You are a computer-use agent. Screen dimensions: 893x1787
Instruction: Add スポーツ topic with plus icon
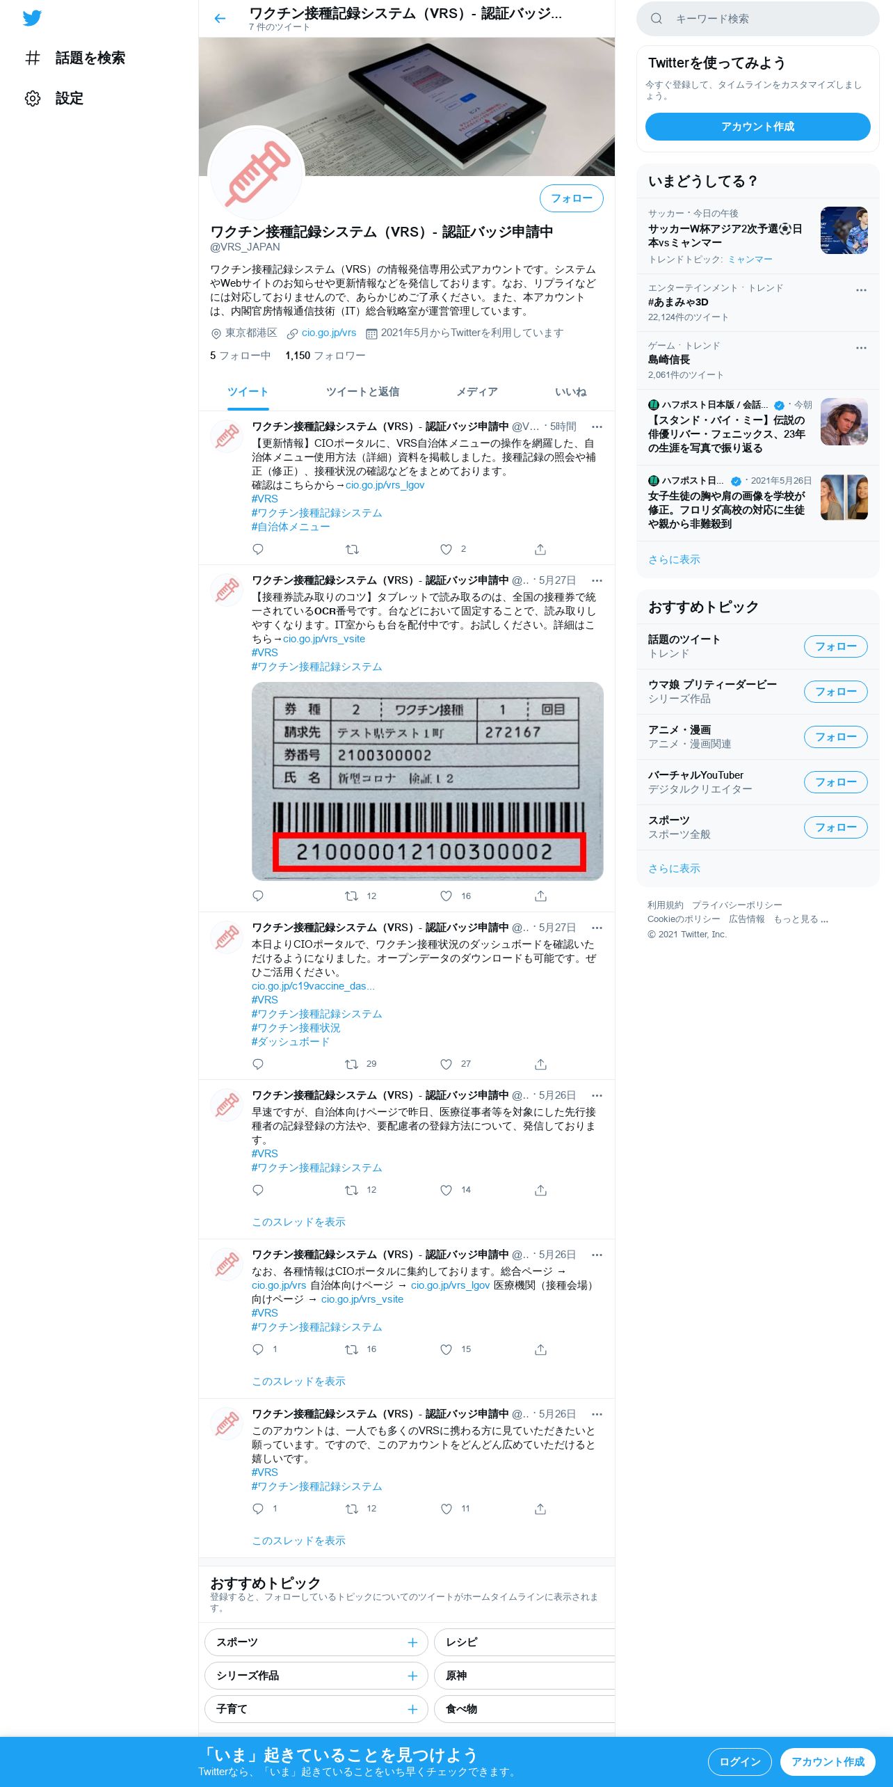click(x=412, y=1642)
